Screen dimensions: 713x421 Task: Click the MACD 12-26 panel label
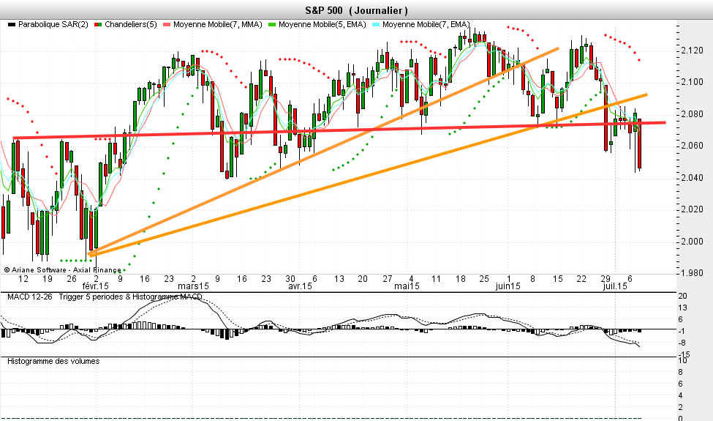29,297
